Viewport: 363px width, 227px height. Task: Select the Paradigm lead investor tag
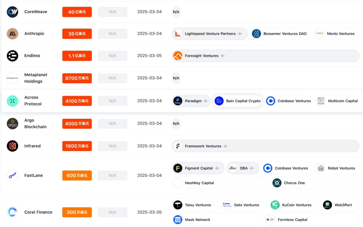click(191, 101)
